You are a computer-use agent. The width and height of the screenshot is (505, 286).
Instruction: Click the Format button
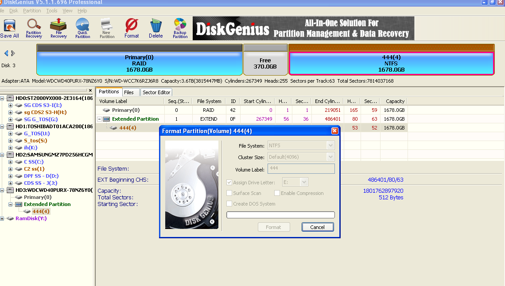pos(274,227)
